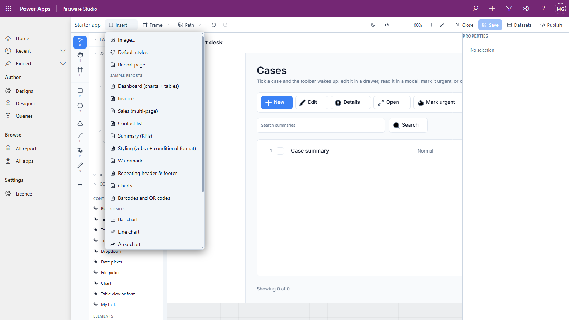
Task: Click the Insert menu scrollbar
Action: (x=203, y=114)
